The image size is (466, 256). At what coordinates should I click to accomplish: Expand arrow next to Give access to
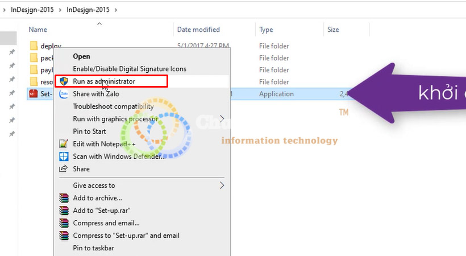(x=222, y=185)
